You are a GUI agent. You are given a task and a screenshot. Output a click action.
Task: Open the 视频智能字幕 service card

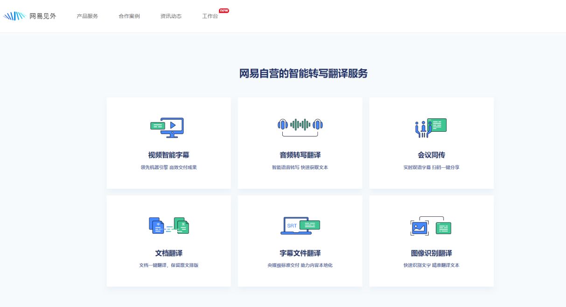168,143
